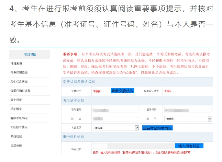Viewport: 222px width, 162px height.
Task: Click 退出系统 to log out
Action: pyautogui.click(x=16, y=145)
